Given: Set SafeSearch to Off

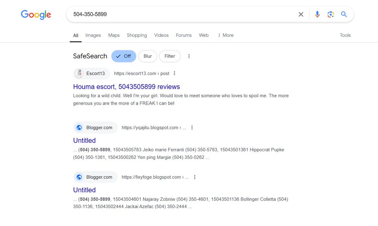Looking at the screenshot, I should tap(123, 56).
